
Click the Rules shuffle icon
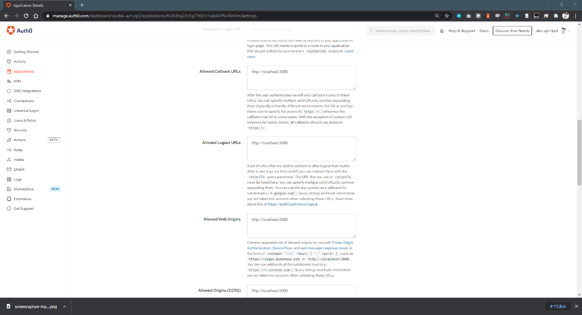click(x=9, y=150)
